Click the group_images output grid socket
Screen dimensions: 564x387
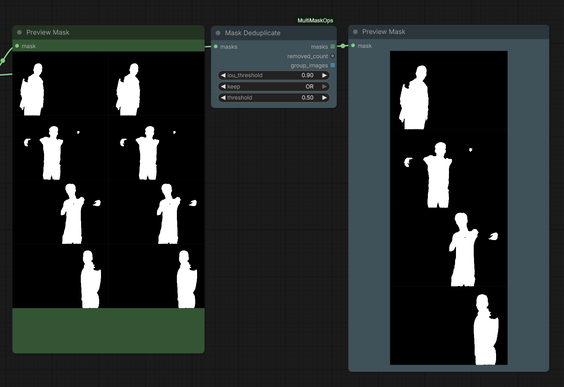coord(333,65)
